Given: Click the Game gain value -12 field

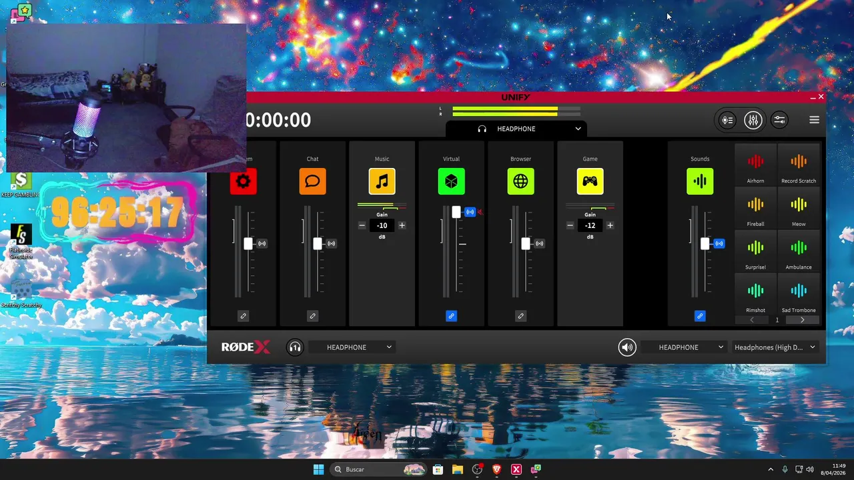Looking at the screenshot, I should (590, 225).
